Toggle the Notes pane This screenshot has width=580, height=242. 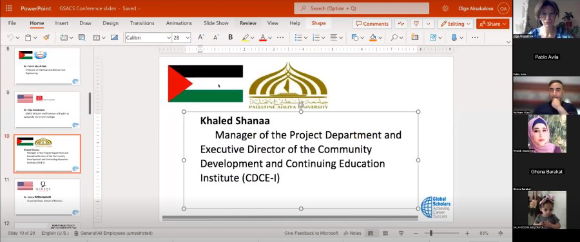click(353, 233)
